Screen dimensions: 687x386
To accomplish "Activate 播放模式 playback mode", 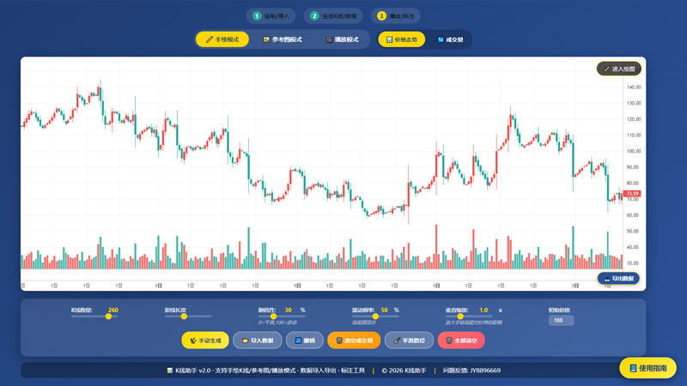I will (x=342, y=39).
